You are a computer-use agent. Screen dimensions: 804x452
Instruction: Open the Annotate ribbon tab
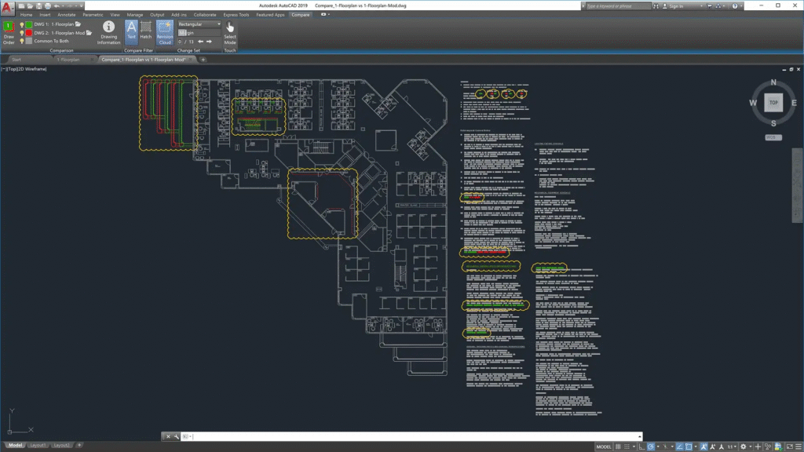(x=66, y=15)
